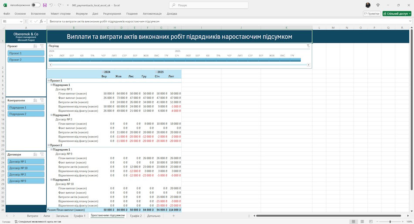
Task: Switch to Page Break Preview icon
Action: pos(371,222)
